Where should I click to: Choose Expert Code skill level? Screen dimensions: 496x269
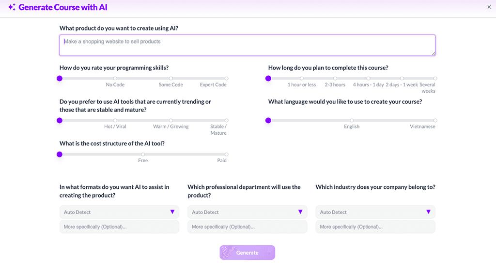tap(226, 78)
